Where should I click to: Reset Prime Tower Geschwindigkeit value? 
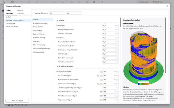101,96
